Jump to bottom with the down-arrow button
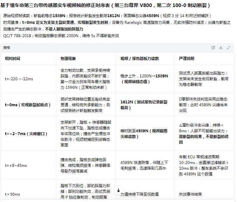237x202 pixels. pyautogui.click(x=118, y=190)
